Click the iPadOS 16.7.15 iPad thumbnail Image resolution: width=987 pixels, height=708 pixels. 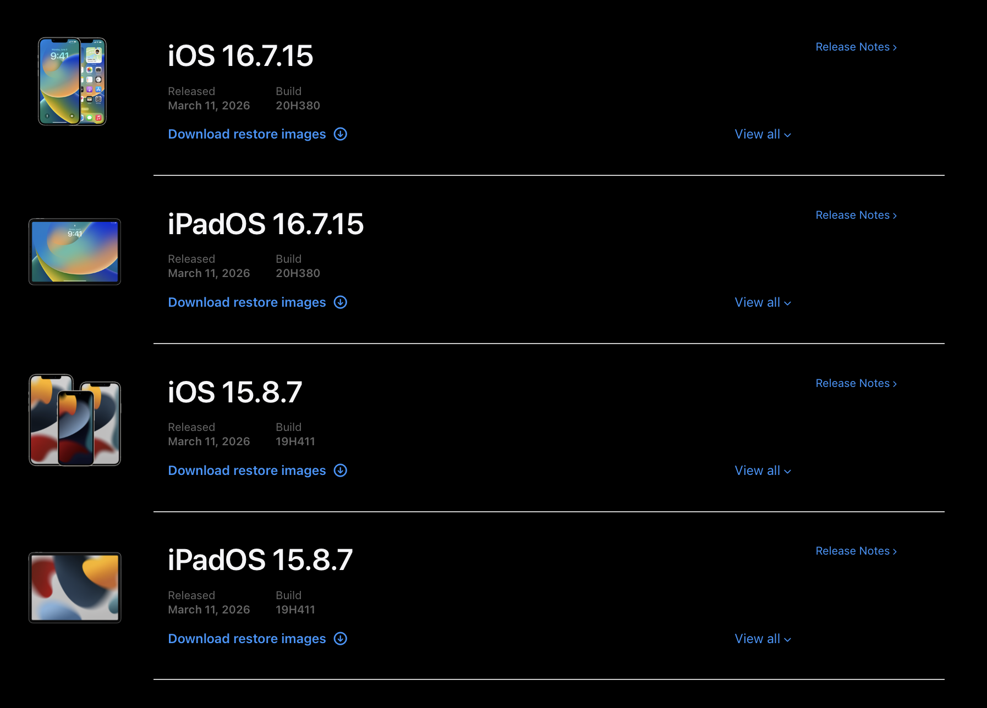(75, 252)
